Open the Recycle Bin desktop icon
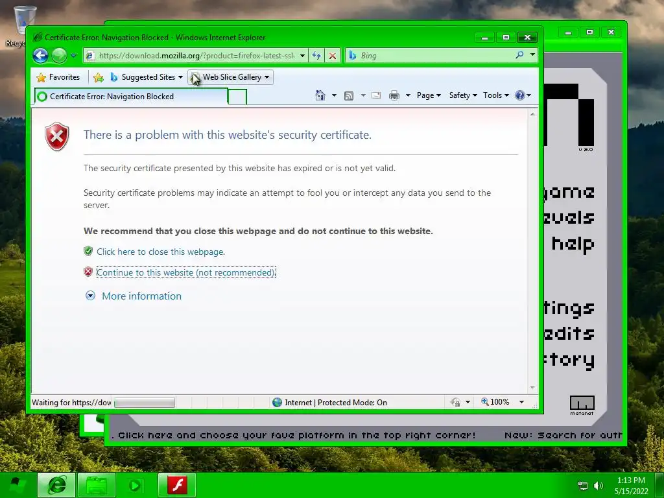The image size is (664, 498). (21, 25)
